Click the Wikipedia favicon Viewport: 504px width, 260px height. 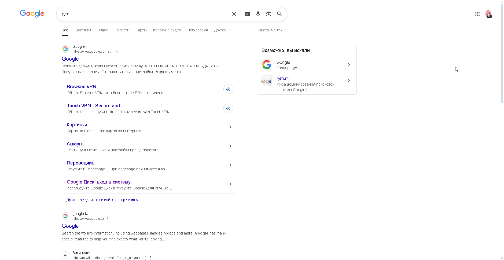click(65, 255)
